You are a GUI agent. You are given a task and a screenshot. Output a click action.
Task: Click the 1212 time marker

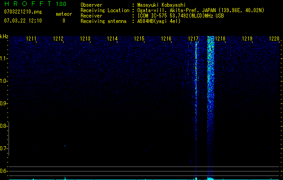(x=58, y=39)
